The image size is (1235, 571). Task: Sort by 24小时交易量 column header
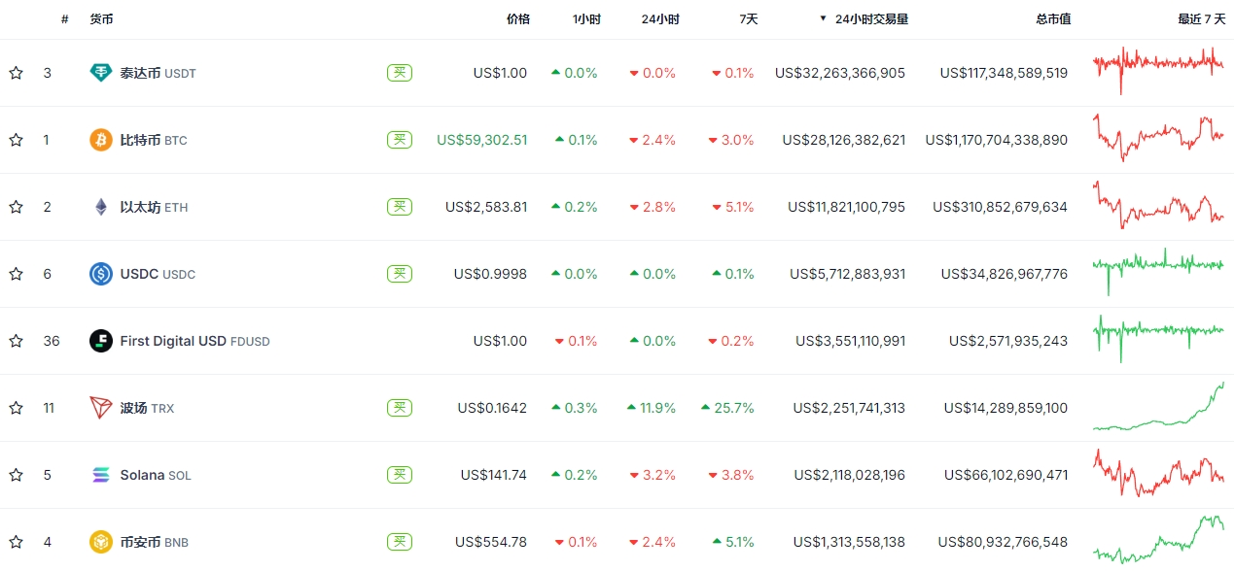tap(870, 18)
